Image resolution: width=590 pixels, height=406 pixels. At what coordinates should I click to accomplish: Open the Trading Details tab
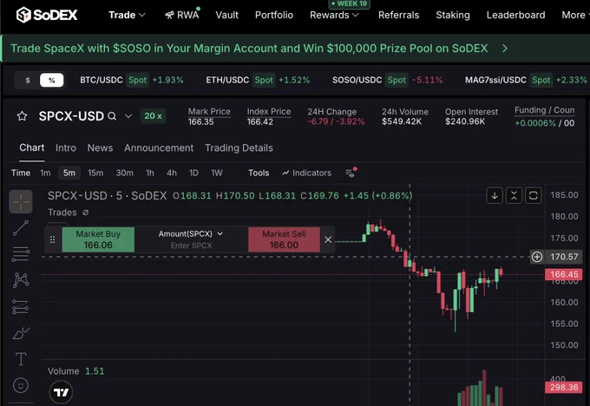click(239, 147)
